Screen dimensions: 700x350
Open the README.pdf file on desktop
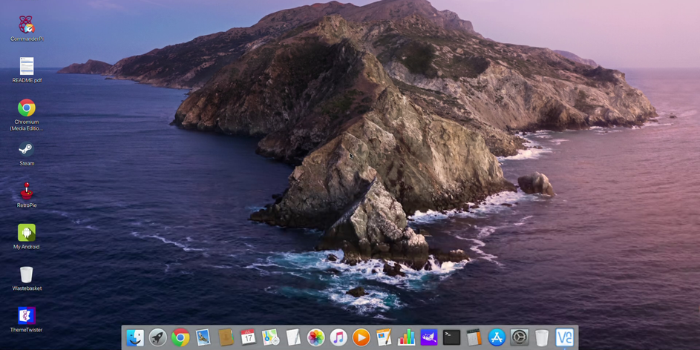pos(27,67)
